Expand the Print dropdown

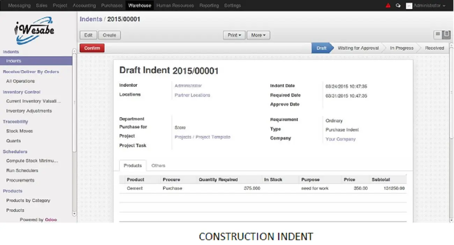[234, 35]
